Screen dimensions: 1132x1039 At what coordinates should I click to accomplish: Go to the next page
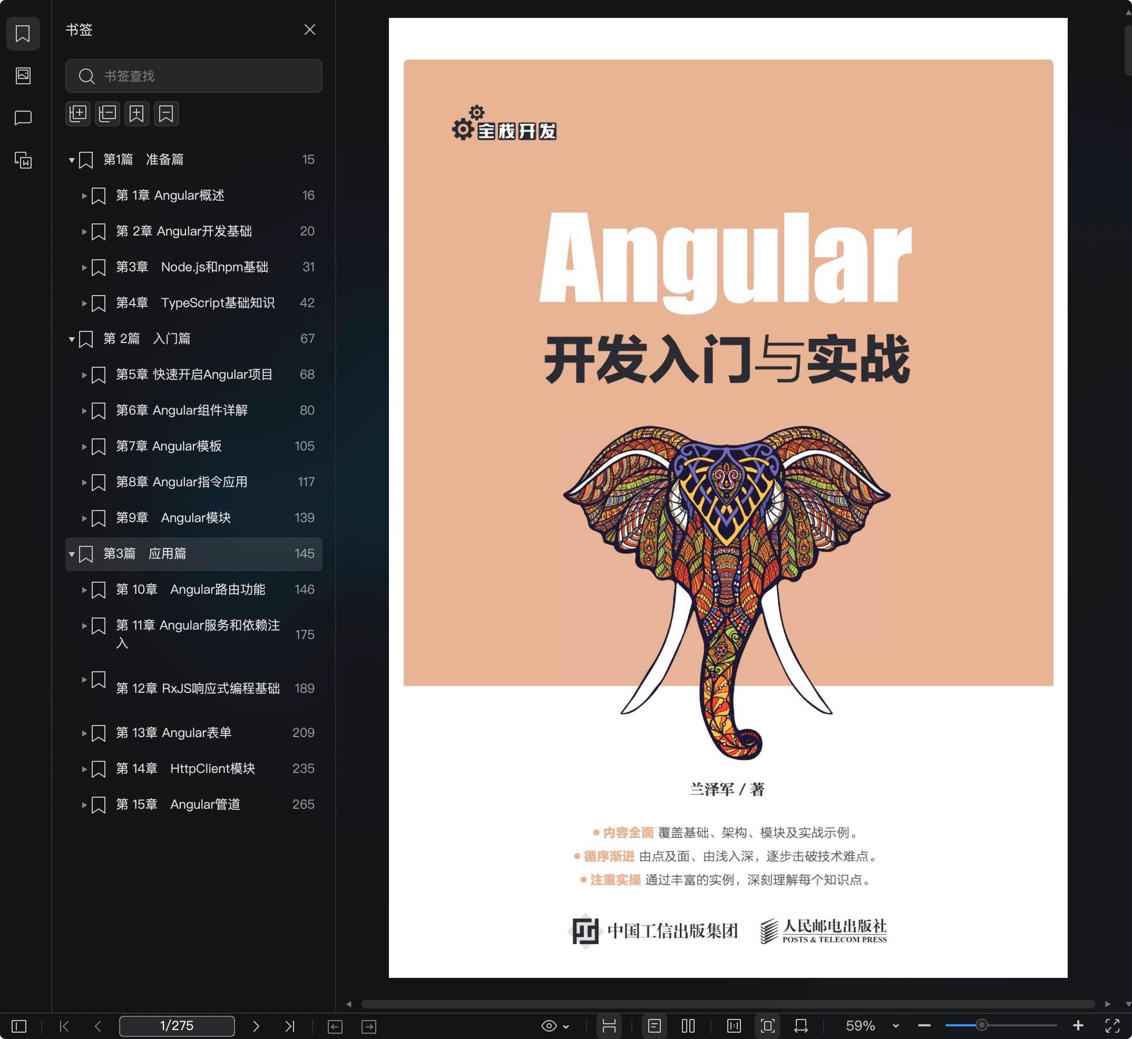[x=256, y=1026]
